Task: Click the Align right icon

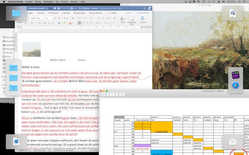Action: point(87,23)
